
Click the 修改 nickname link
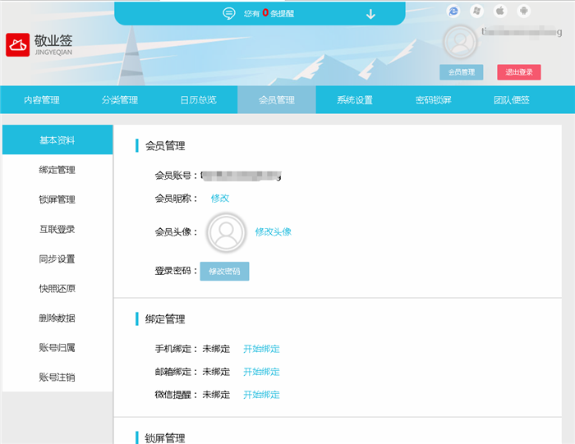[219, 198]
